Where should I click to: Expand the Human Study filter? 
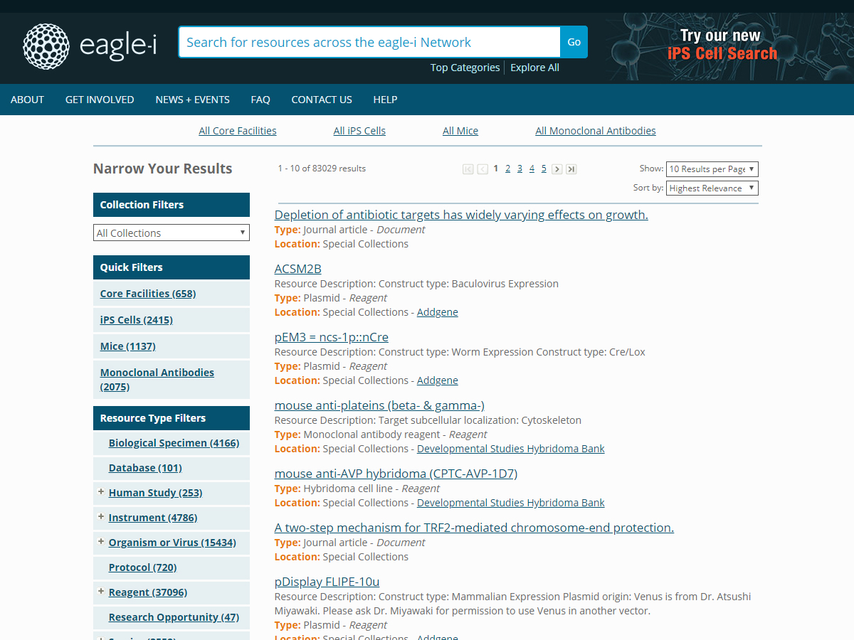[x=101, y=492]
